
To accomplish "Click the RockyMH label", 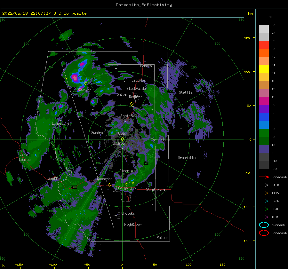I will tap(84, 90).
